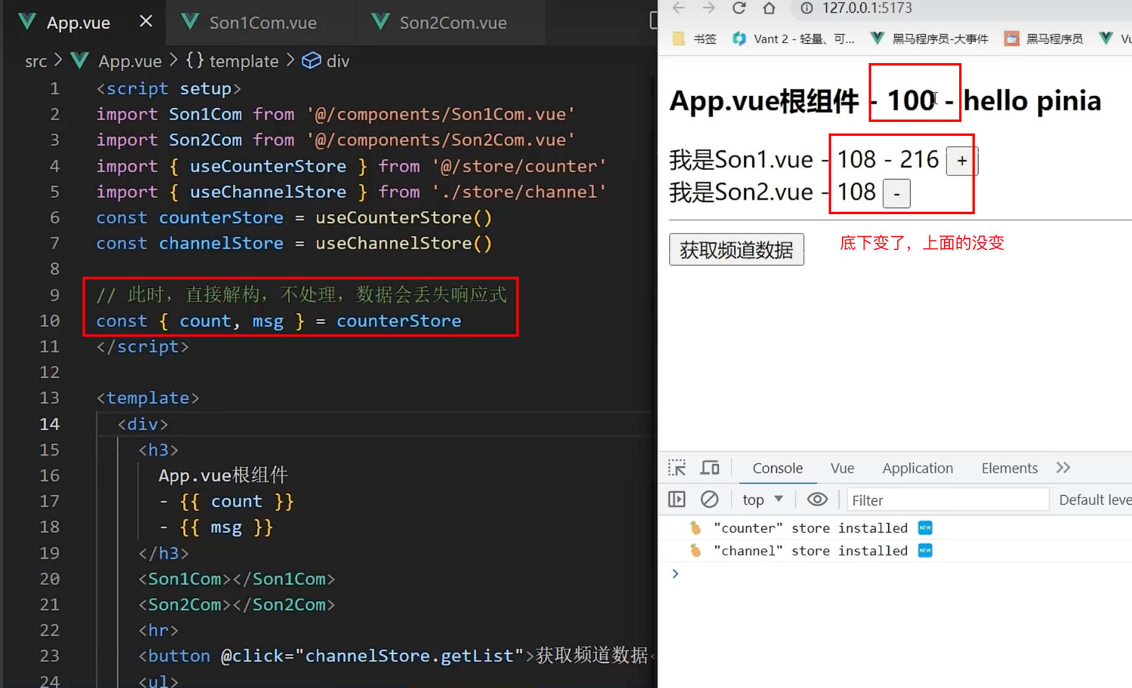Image resolution: width=1132 pixels, height=688 pixels.
Task: Click the console prompt arrow
Action: point(675,573)
